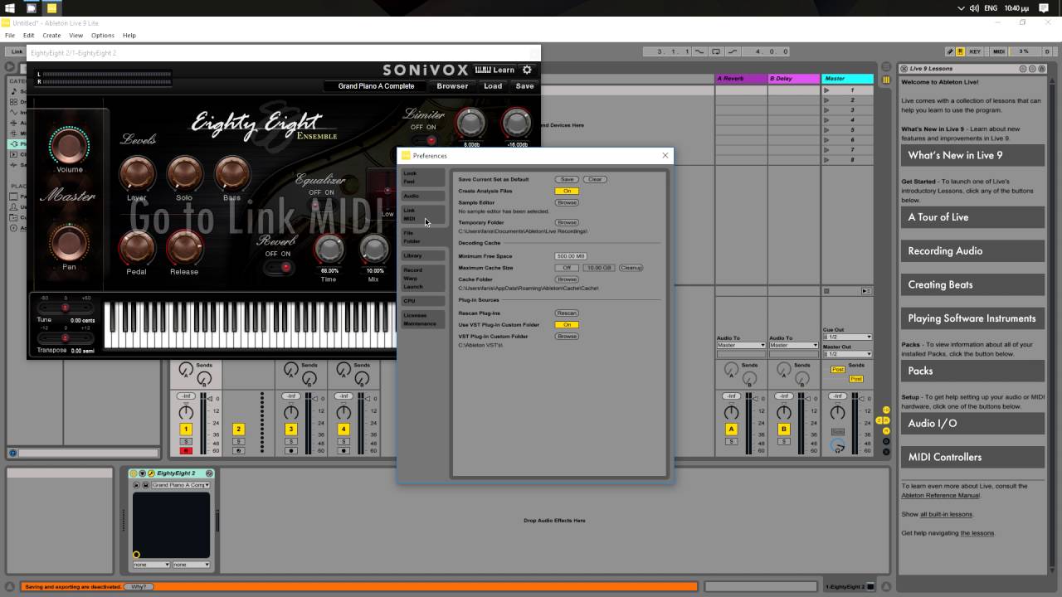This screenshot has height=597, width=1062.
Task: Open Audio I/O lesson
Action: pyautogui.click(x=972, y=423)
